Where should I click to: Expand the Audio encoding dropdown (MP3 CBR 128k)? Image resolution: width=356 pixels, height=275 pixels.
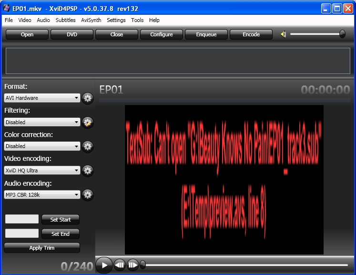tap(42, 195)
